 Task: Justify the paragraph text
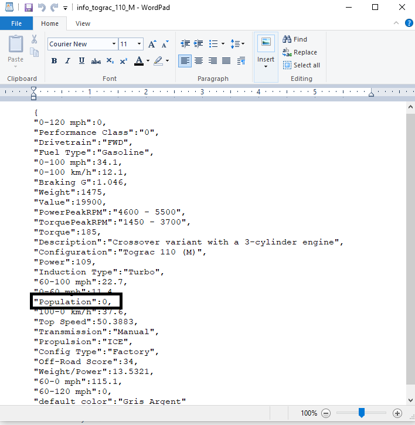226,61
